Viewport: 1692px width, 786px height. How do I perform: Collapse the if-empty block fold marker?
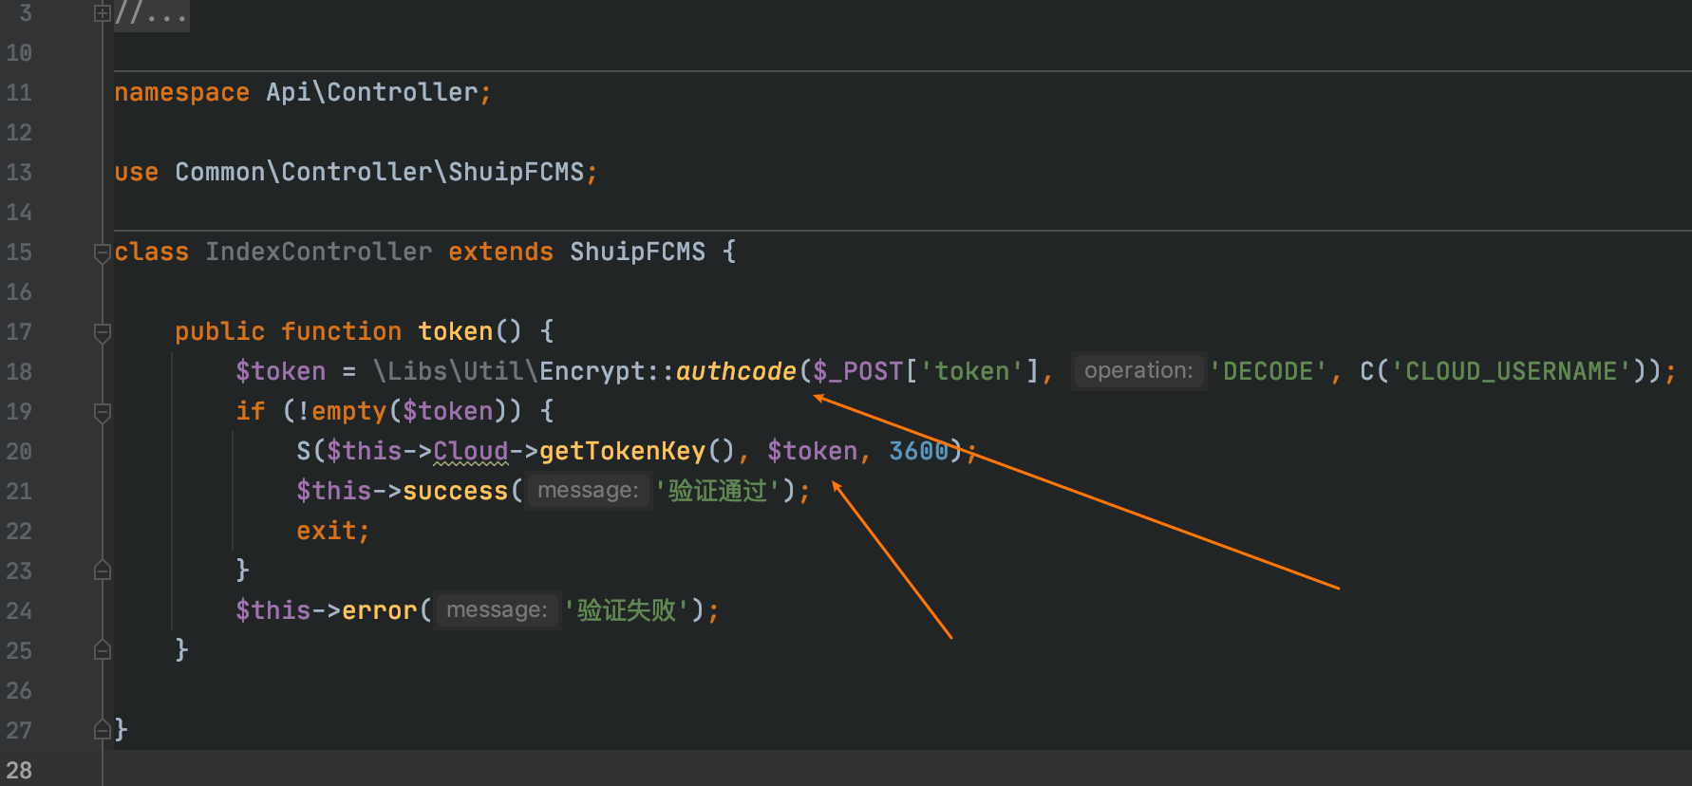coord(103,412)
